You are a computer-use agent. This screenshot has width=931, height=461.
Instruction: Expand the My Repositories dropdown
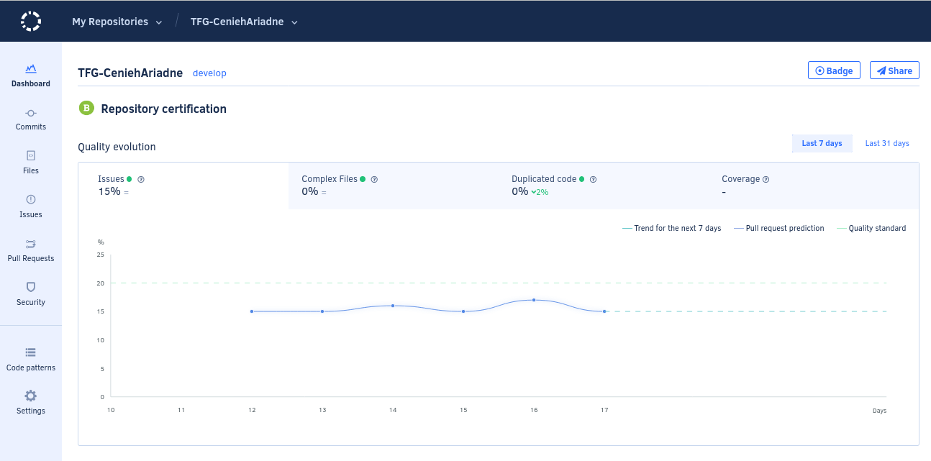117,22
